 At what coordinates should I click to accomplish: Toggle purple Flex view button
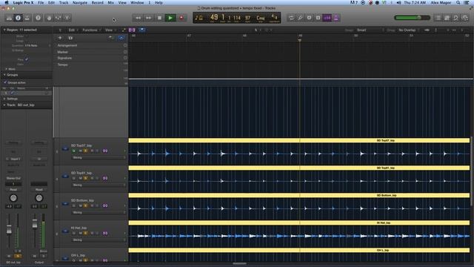[132, 30]
